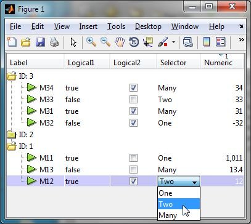Viewport: 251px width, 224px height.
Task: Click the green arrow icon beside M12
Action: 32,181
